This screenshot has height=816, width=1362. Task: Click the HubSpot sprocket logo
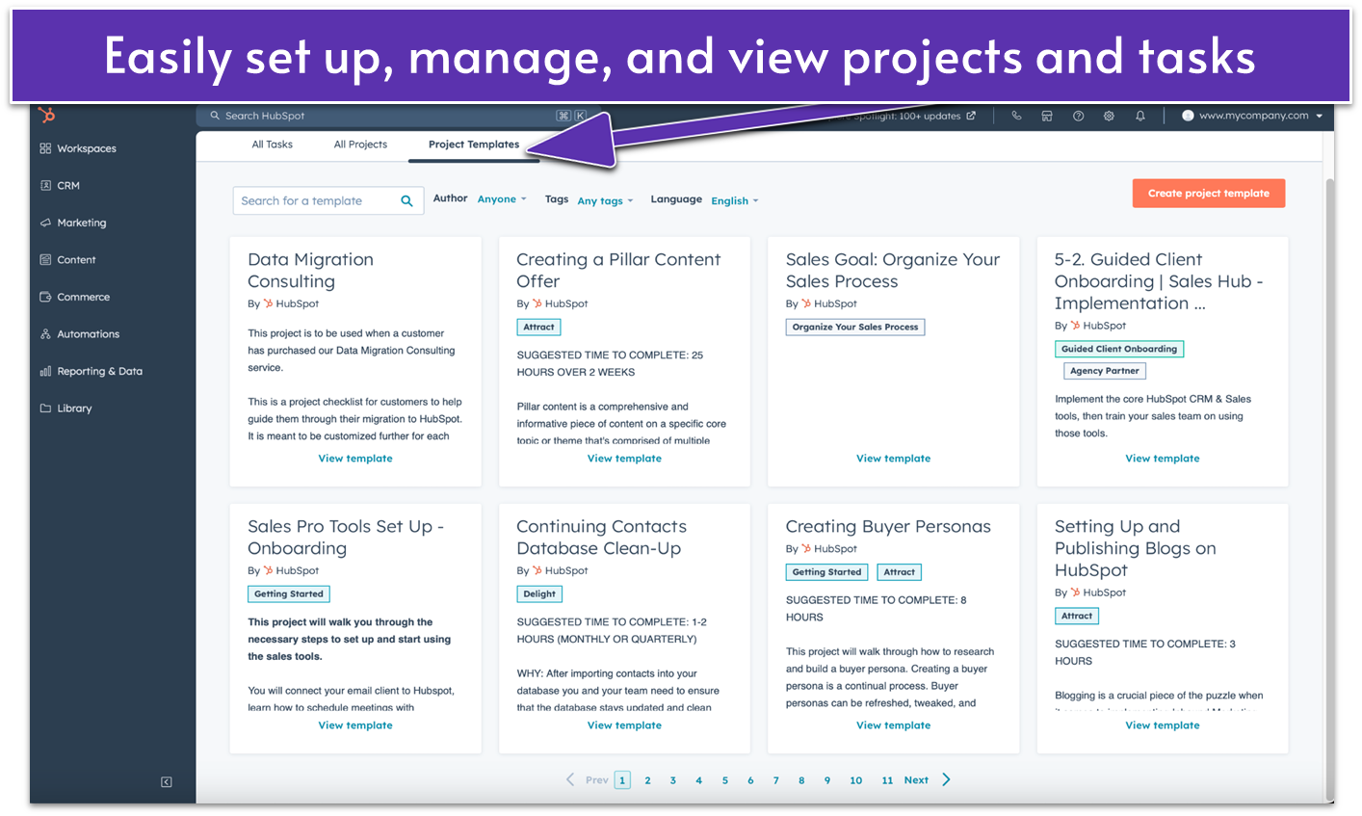point(46,116)
